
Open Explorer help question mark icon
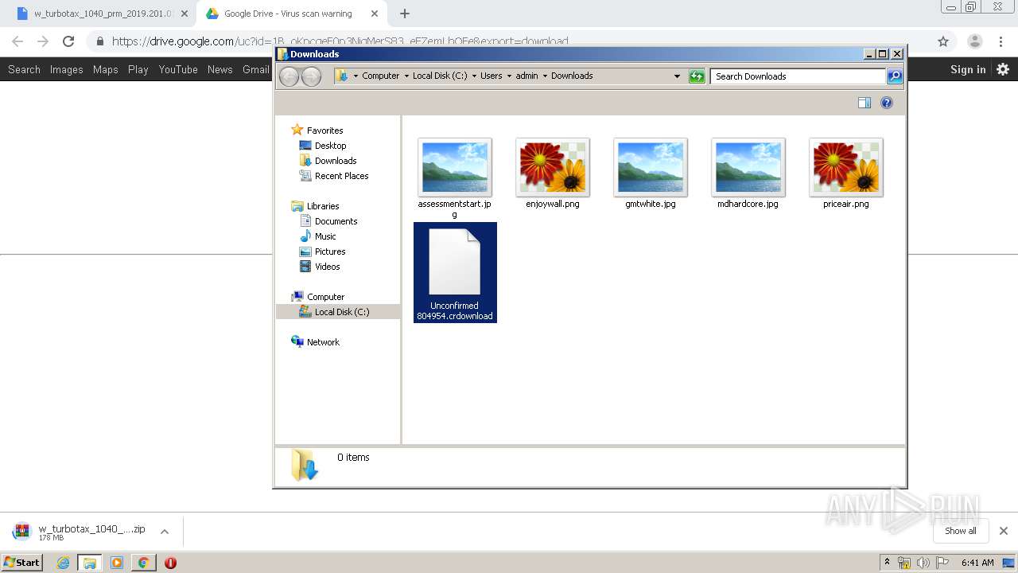click(x=887, y=103)
